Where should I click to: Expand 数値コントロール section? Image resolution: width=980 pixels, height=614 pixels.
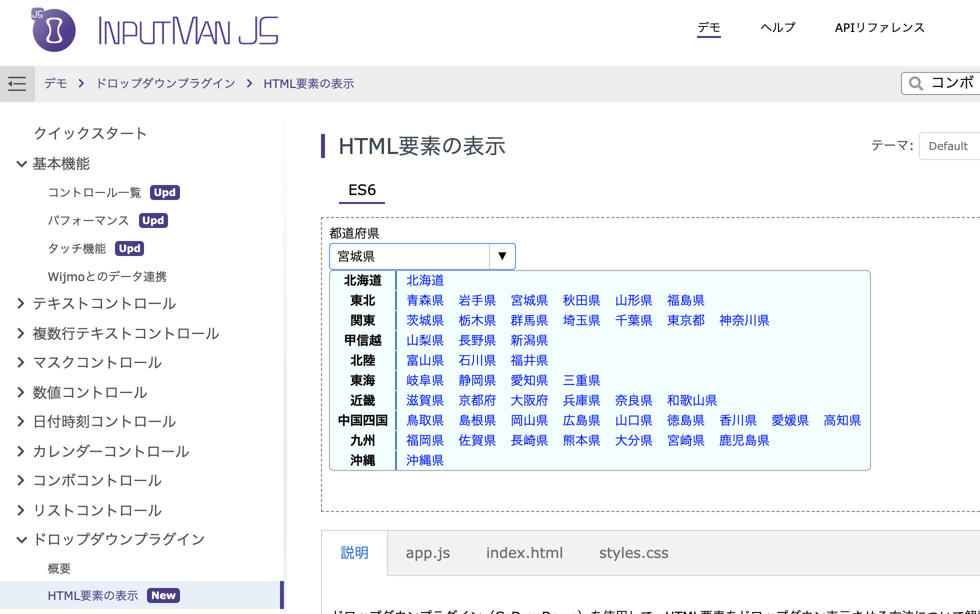point(21,392)
